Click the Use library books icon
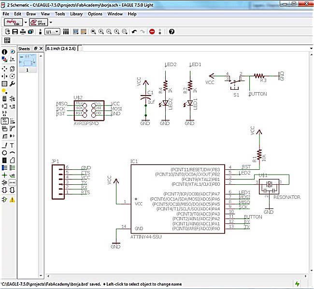 point(66,31)
